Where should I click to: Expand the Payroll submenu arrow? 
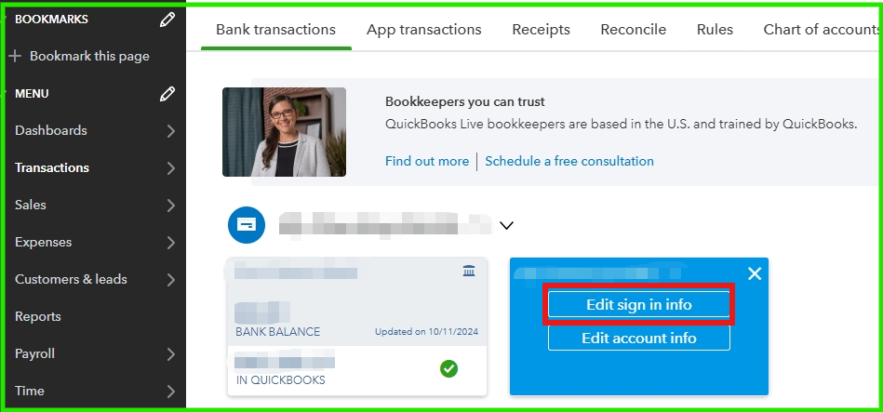[x=171, y=354]
